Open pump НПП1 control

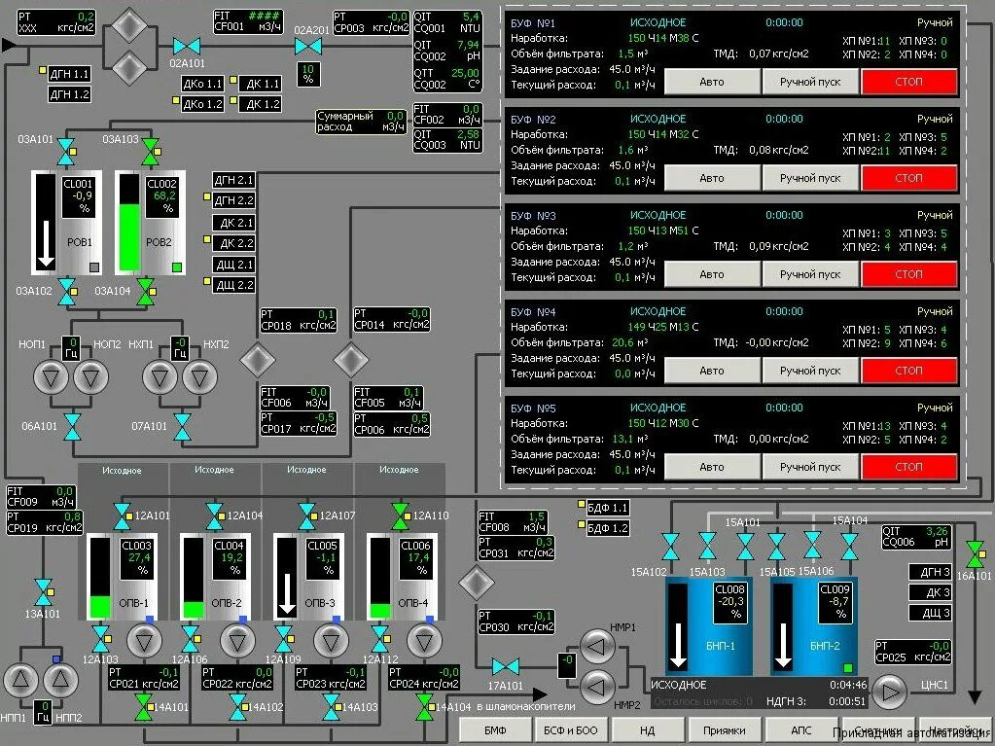pos(21,680)
